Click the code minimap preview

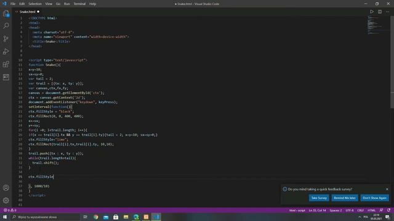(378, 25)
